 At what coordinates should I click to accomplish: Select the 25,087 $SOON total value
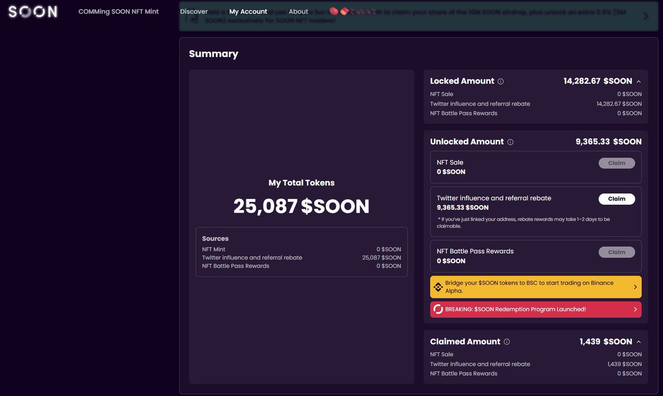click(x=302, y=206)
